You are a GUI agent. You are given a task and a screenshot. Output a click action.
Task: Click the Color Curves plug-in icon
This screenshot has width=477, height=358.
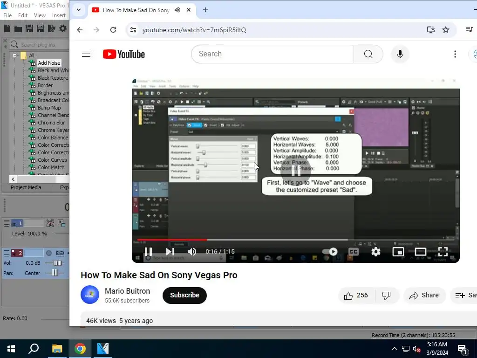tap(32, 160)
